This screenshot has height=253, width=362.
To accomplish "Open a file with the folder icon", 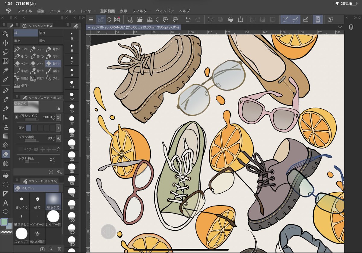I will click(x=140, y=19).
